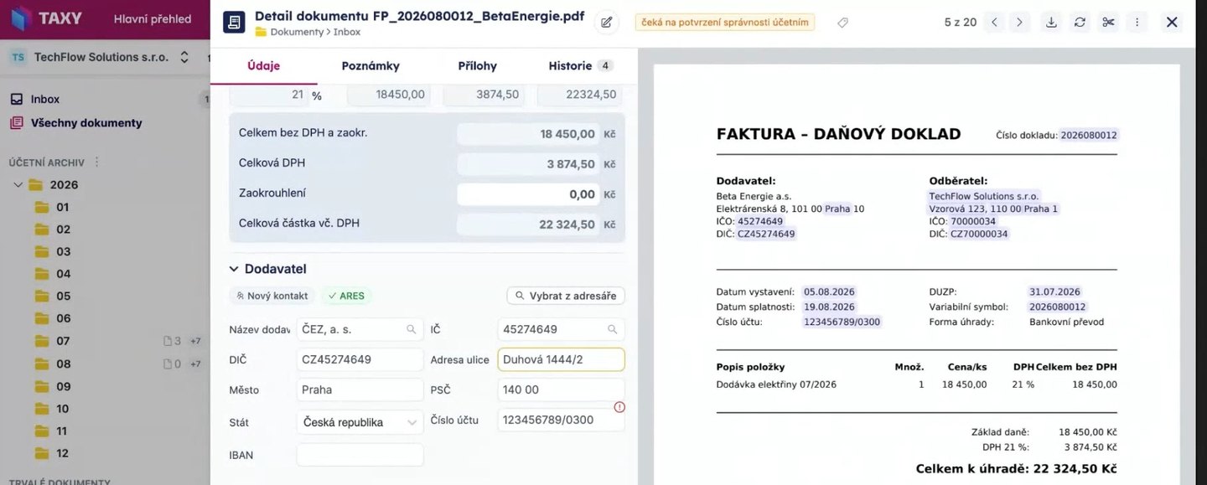Viewport: 1207px width, 485px height.
Task: Close the document detail panel
Action: point(1172,23)
